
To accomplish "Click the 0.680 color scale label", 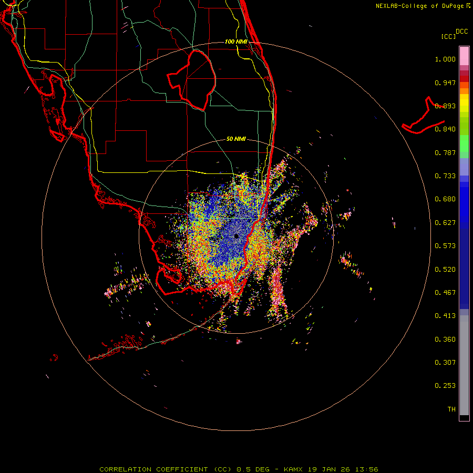I will pos(445,199).
